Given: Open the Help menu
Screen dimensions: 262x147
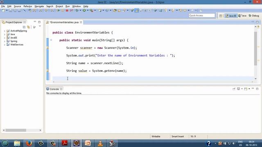Looking at the screenshot, I should [86, 7].
